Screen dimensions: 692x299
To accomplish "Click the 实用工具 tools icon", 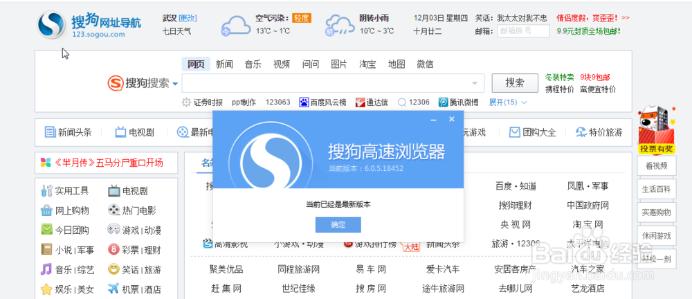I will click(x=46, y=191).
